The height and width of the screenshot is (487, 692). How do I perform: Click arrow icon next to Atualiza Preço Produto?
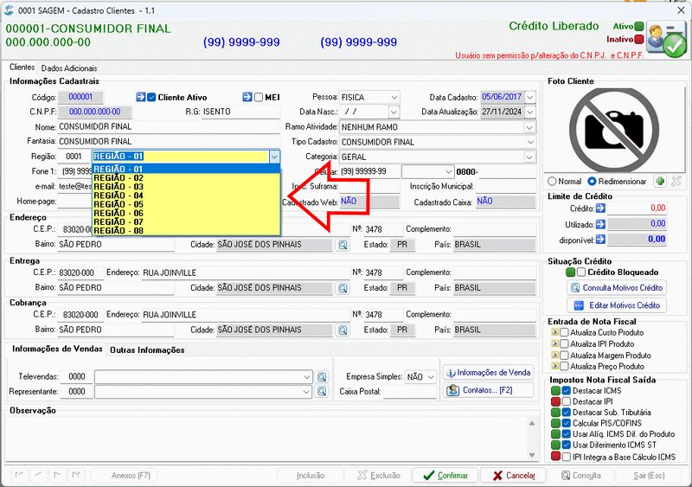point(554,366)
